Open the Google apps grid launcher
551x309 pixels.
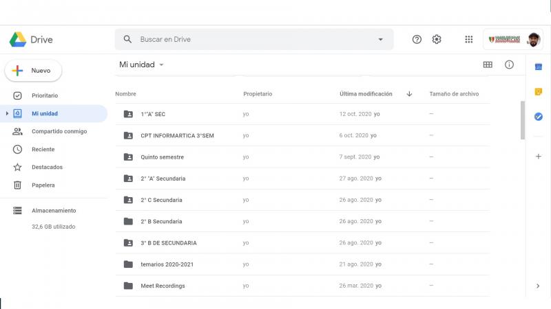click(x=469, y=39)
